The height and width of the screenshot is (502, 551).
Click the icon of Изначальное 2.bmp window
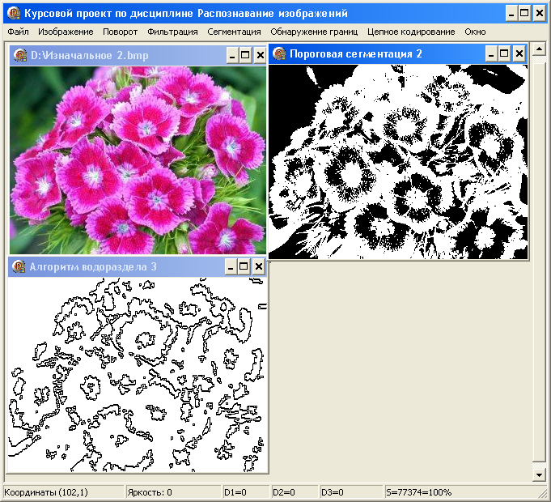[x=20, y=55]
